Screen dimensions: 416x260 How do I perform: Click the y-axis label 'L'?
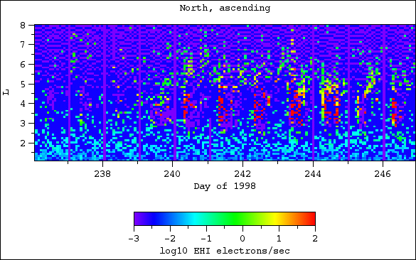coord(6,92)
